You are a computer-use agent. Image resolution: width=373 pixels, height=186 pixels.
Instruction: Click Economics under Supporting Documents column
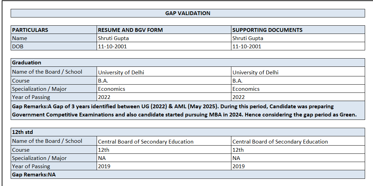point(246,89)
